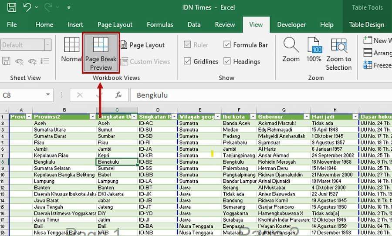
Task: Open the Table Design tab
Action: pyautogui.click(x=366, y=24)
